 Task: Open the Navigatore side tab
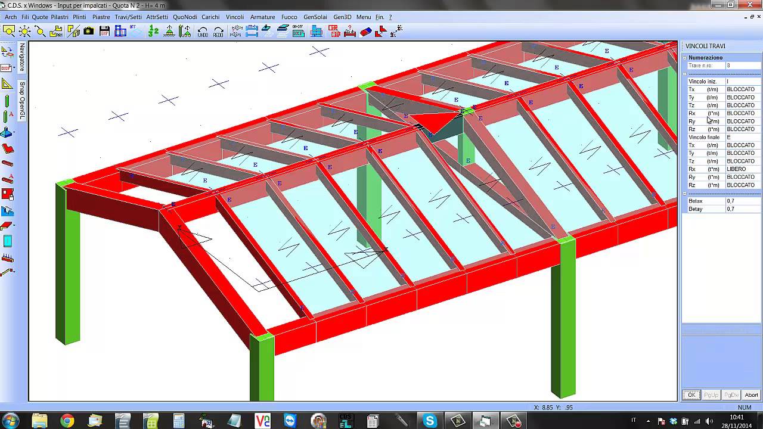click(22, 58)
